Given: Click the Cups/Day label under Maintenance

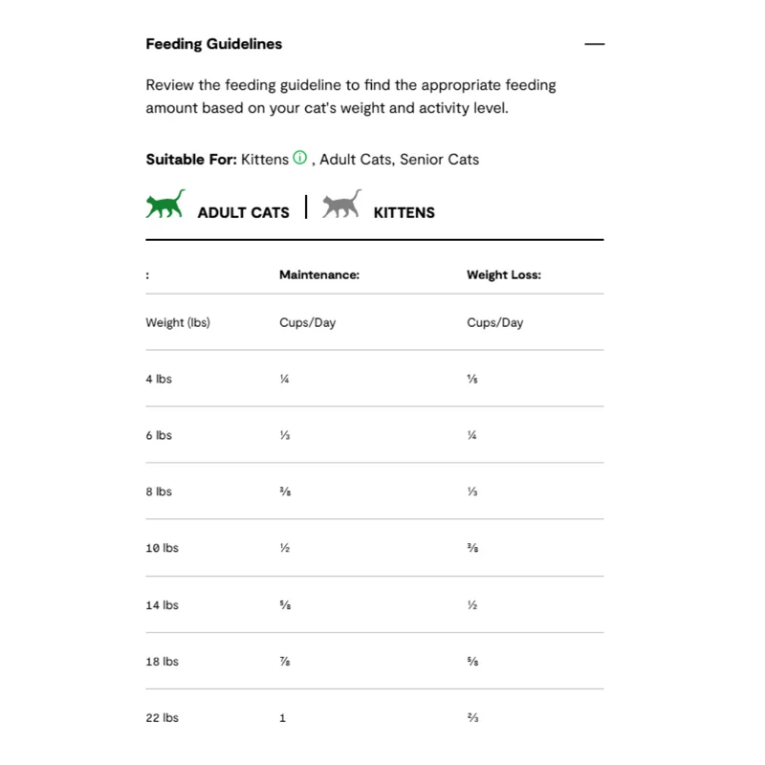Looking at the screenshot, I should pyautogui.click(x=307, y=322).
